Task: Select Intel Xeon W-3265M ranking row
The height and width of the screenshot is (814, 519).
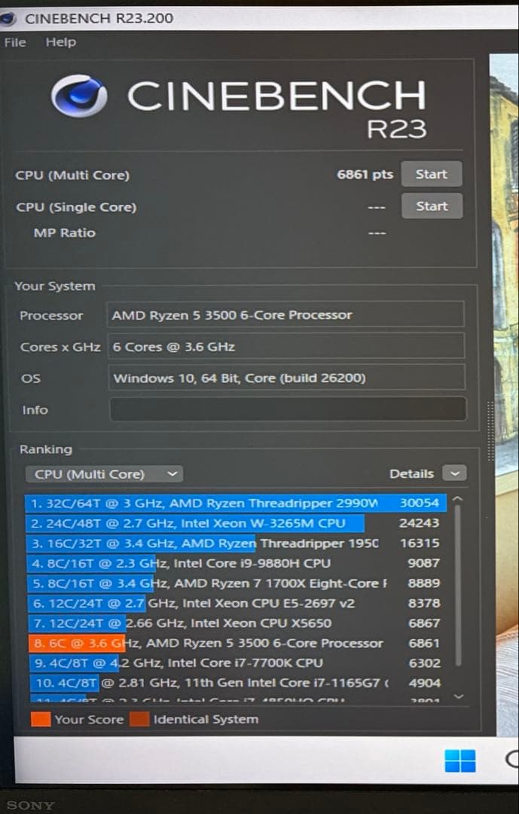Action: [x=236, y=523]
